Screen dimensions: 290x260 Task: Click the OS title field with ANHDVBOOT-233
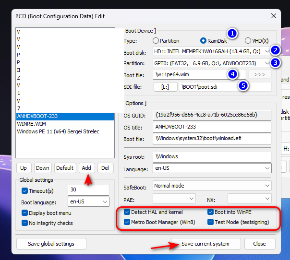tap(212, 127)
